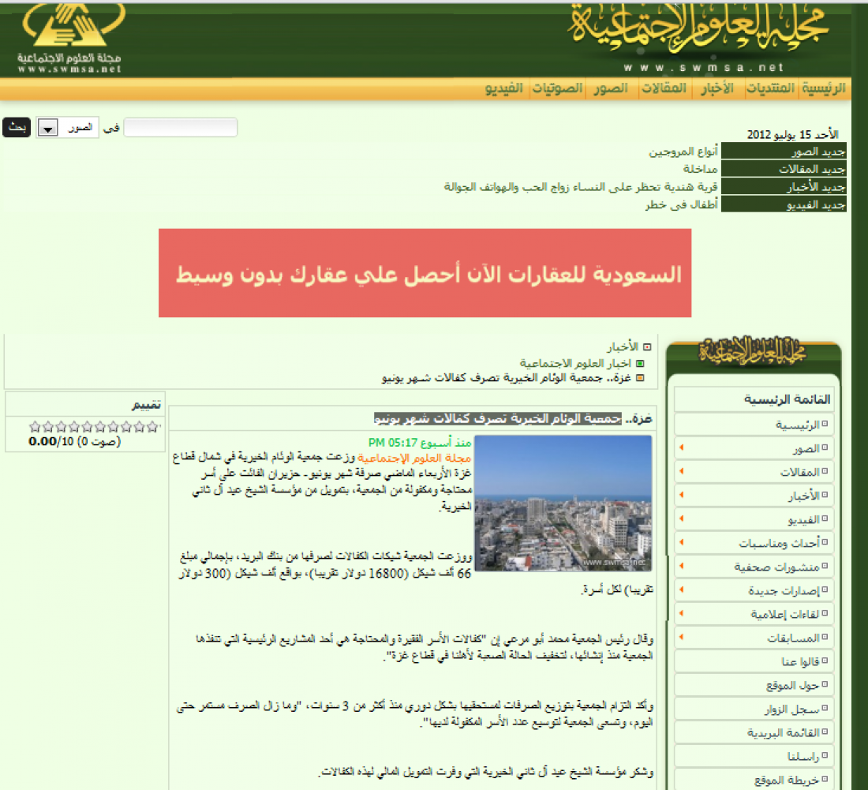This screenshot has width=868, height=790.
Task: Click the red Saudi real estate ad banner
Action: point(425,273)
